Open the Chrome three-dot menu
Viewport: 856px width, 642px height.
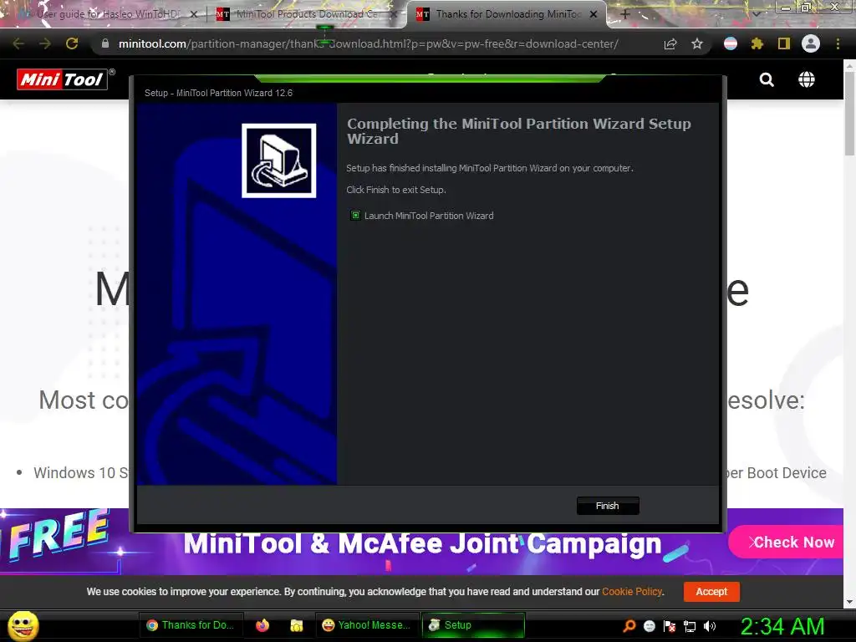(x=838, y=43)
